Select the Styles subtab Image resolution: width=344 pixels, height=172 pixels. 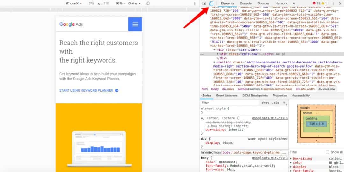pos(206,96)
